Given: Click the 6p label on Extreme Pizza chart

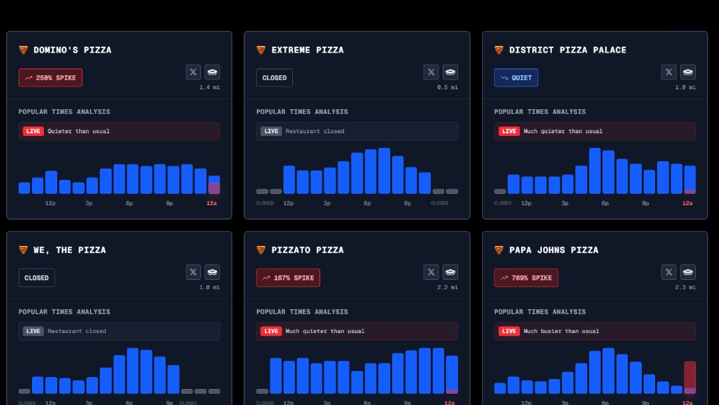Looking at the screenshot, I should (367, 203).
